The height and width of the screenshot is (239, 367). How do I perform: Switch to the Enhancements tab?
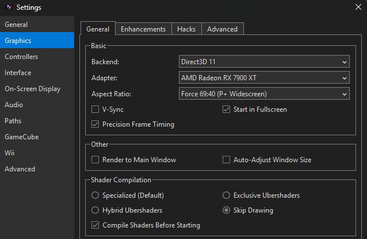coord(143,29)
